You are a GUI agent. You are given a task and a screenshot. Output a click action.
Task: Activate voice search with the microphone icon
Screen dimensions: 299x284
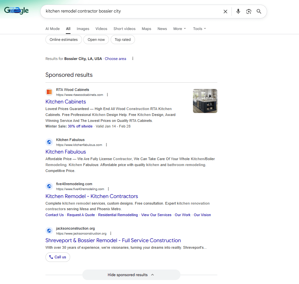(x=238, y=11)
